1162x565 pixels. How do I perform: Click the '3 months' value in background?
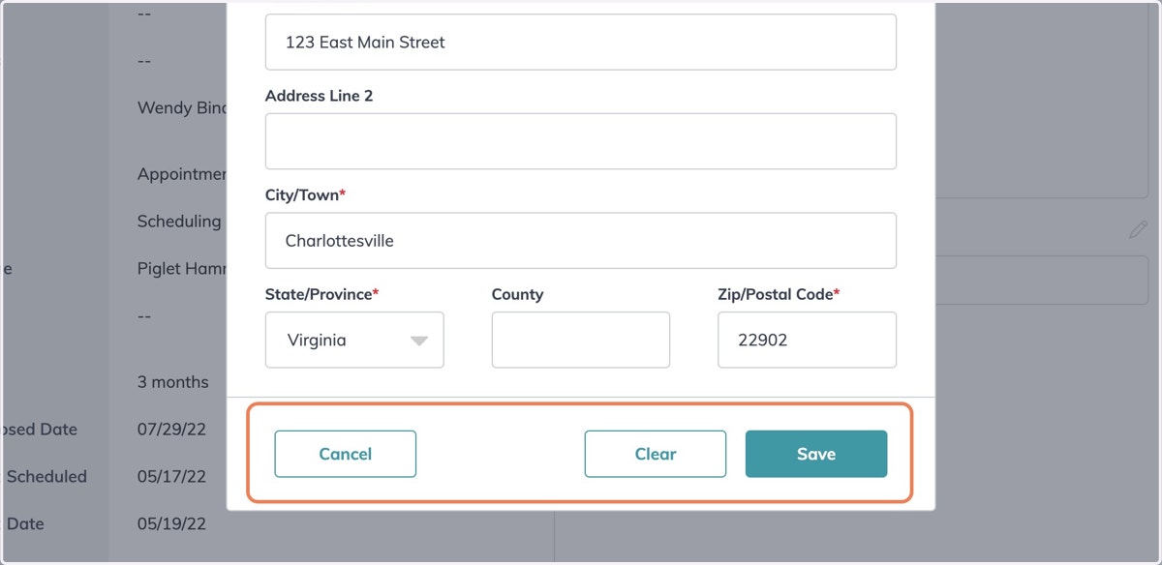[x=173, y=381]
